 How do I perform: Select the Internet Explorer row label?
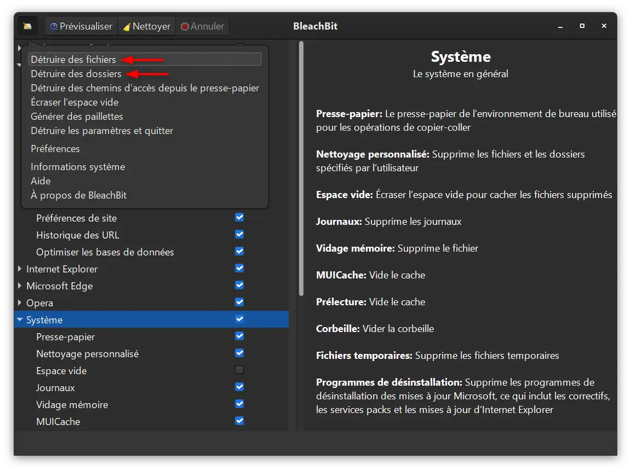click(x=62, y=269)
